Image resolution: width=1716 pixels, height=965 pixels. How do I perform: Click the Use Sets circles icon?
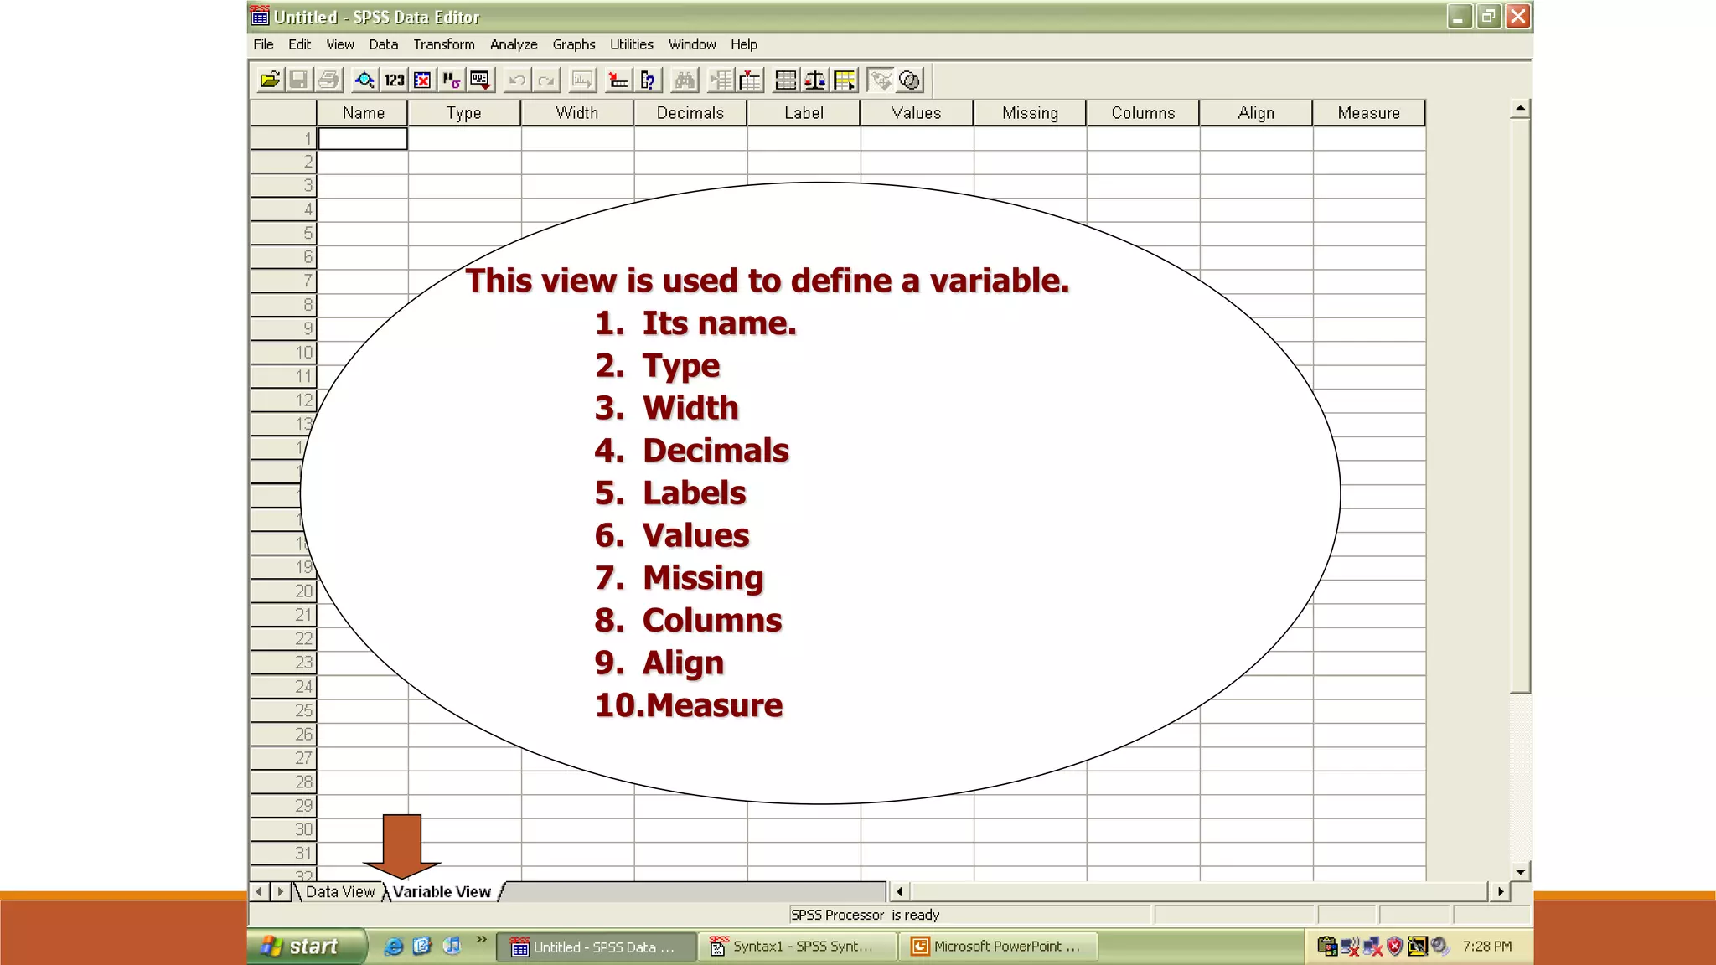click(910, 80)
